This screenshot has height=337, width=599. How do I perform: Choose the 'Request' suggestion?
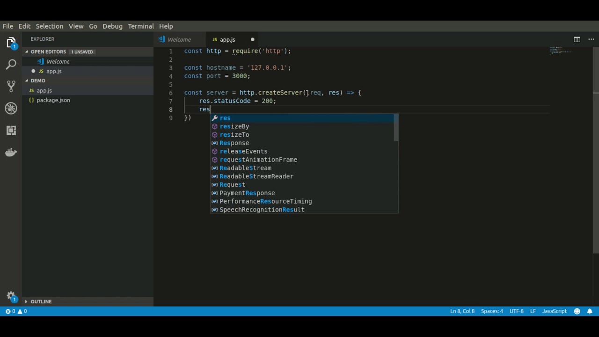[302, 184]
